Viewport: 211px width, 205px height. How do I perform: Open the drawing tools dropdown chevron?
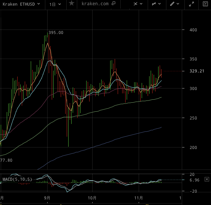pyautogui.click(x=178, y=4)
